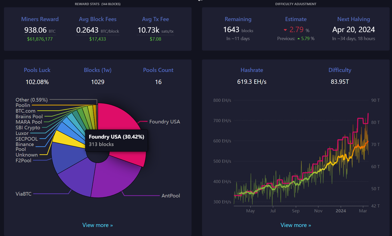Select the BTC.com label
The height and width of the screenshot is (236, 392).
tap(25, 111)
